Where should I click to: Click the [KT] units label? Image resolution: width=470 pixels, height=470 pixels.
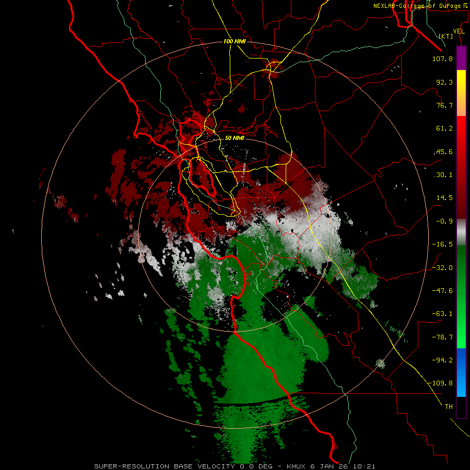pos(446,36)
